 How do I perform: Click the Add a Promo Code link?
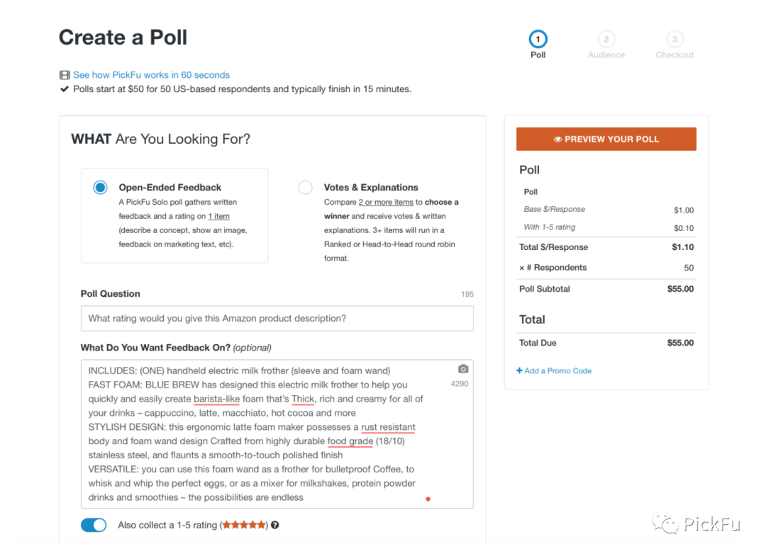(558, 370)
